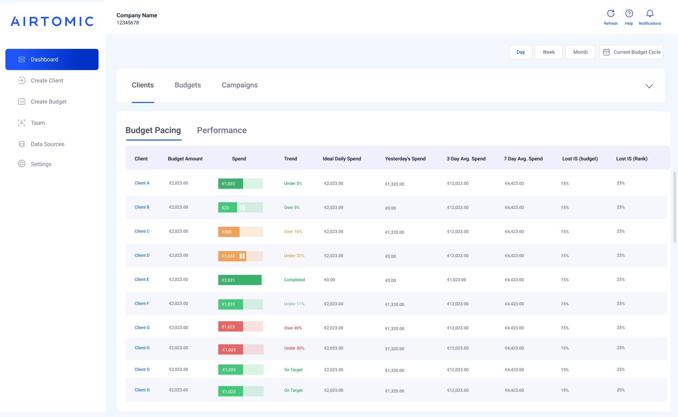Viewport: 678px width, 417px height.
Task: Select the Month time range option
Action: point(580,52)
